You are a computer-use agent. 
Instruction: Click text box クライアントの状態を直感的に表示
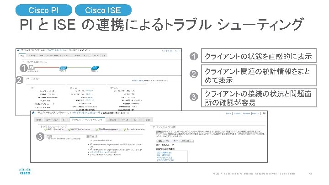[x=259, y=56]
